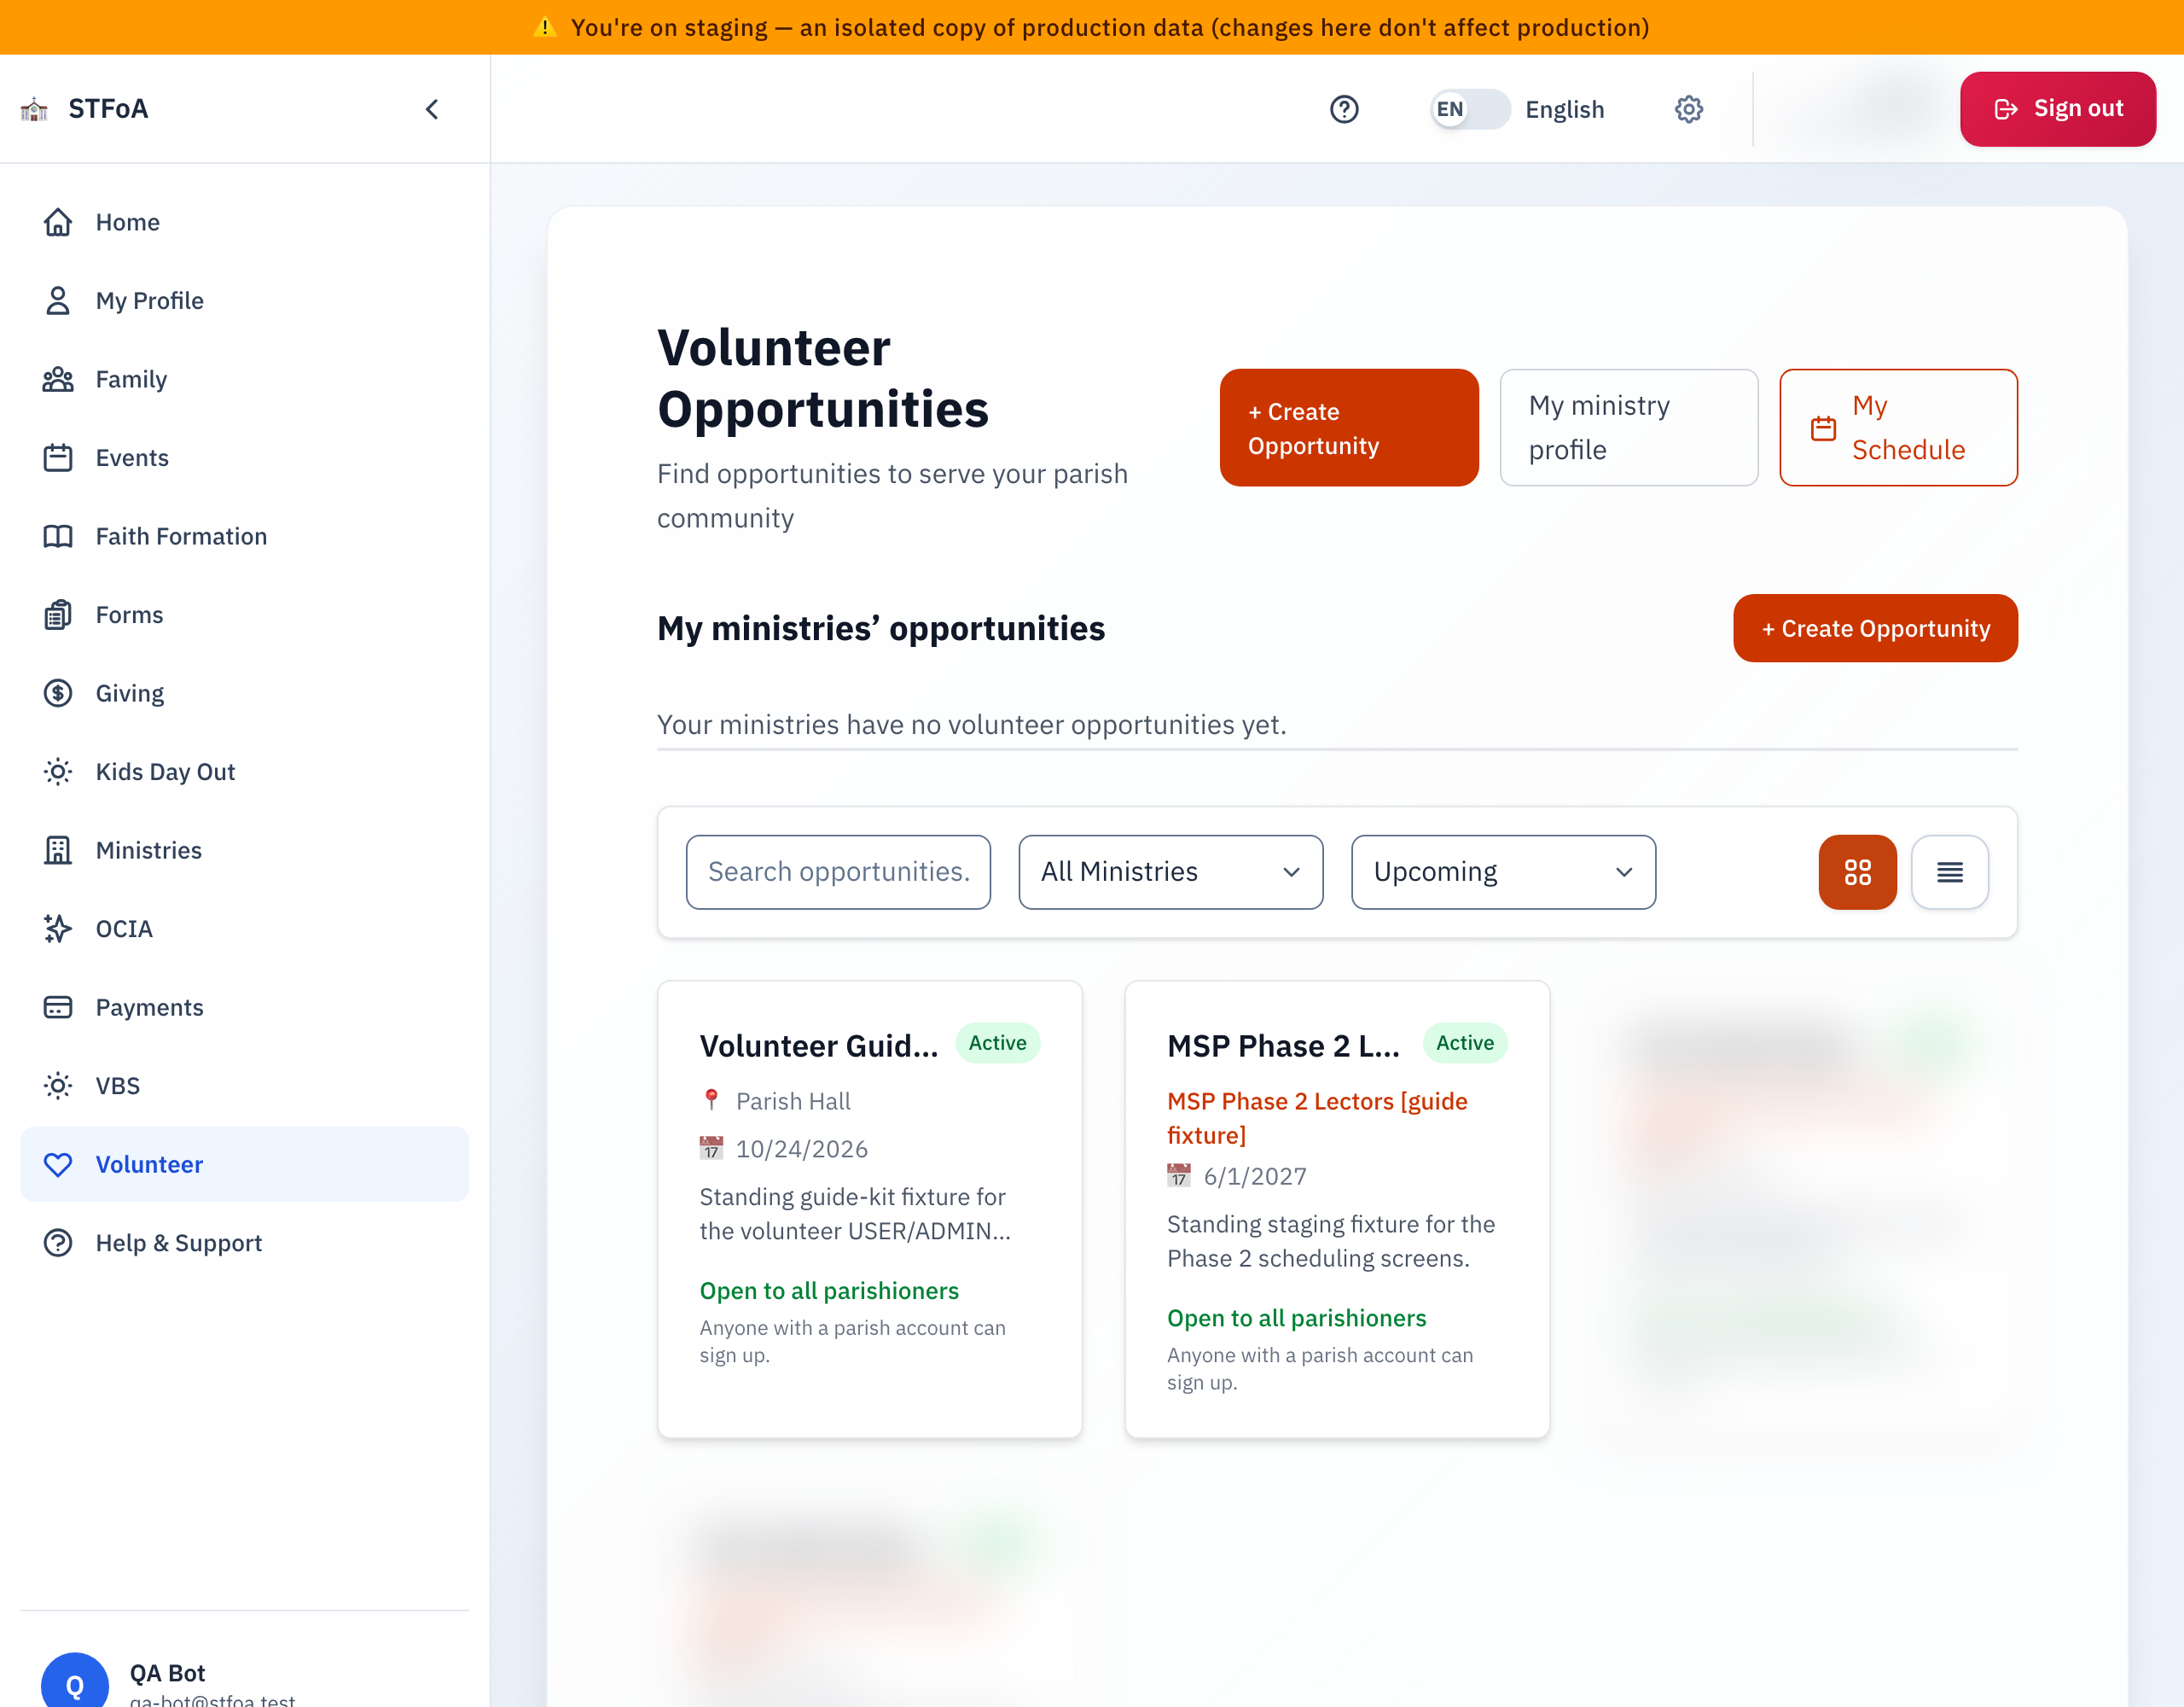2184x1707 pixels.
Task: Collapse the sidebar with the chevron arrow
Action: click(432, 109)
